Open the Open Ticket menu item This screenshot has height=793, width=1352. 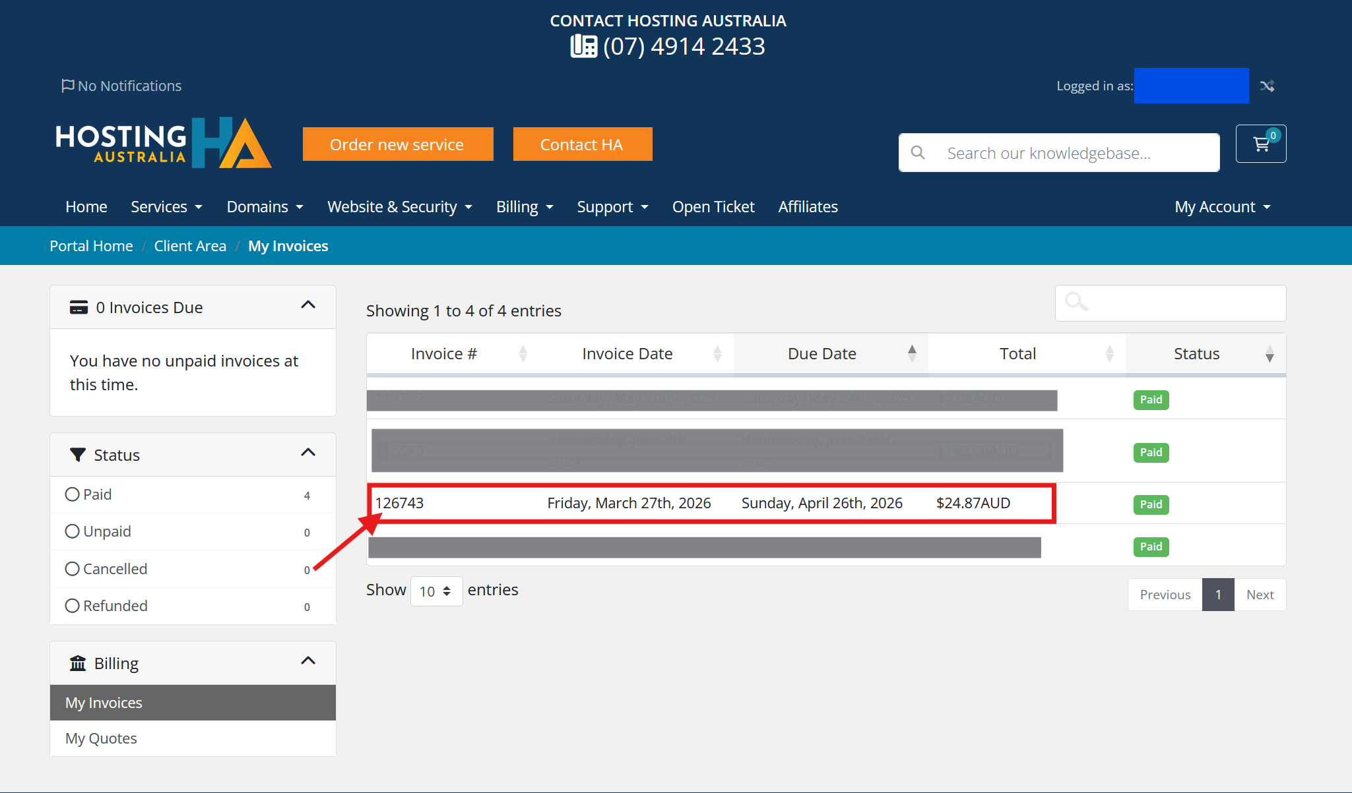pyautogui.click(x=713, y=207)
